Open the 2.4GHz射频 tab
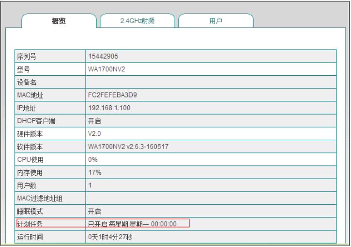 click(x=137, y=21)
